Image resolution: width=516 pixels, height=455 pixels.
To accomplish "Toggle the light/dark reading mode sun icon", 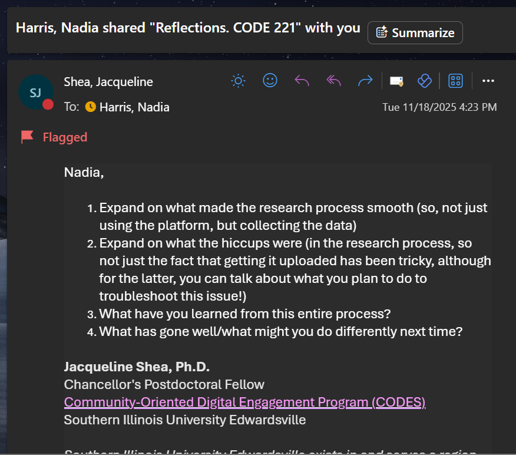I will pyautogui.click(x=238, y=81).
